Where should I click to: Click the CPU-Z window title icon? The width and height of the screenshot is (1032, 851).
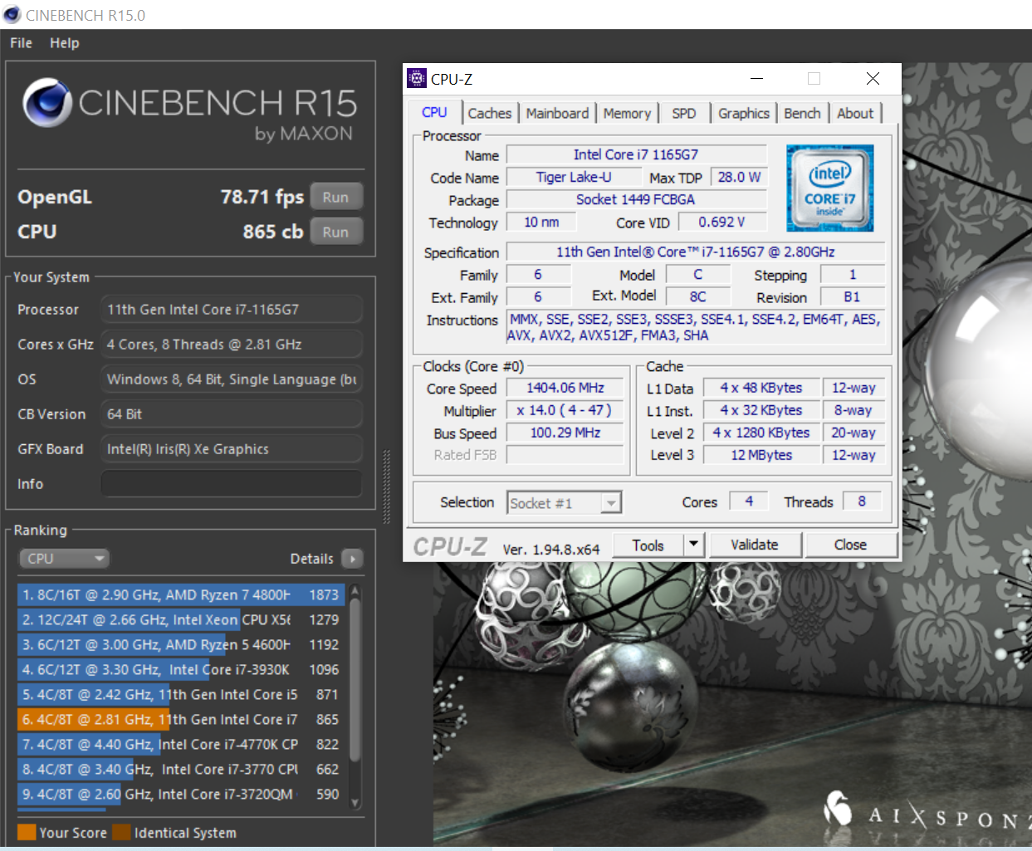click(x=417, y=79)
